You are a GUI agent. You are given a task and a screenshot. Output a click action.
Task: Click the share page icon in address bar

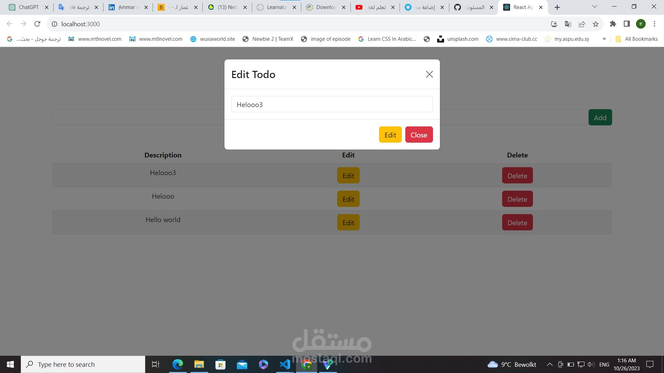pos(582,24)
